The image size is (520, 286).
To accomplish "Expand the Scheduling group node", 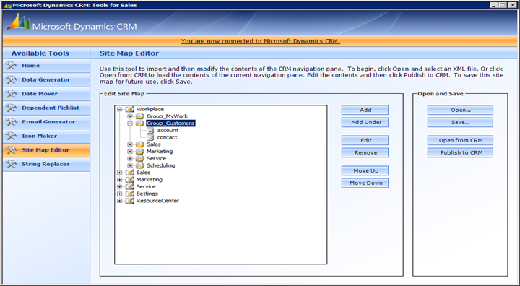I will click(130, 165).
